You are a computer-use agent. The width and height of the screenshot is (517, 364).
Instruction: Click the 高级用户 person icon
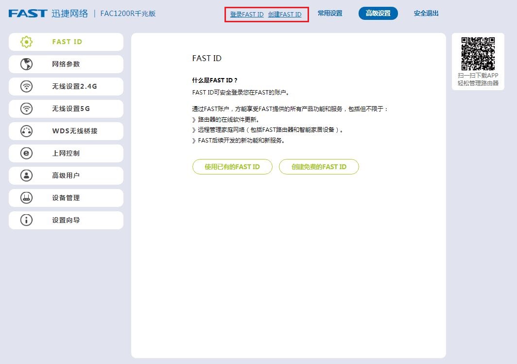pos(27,175)
